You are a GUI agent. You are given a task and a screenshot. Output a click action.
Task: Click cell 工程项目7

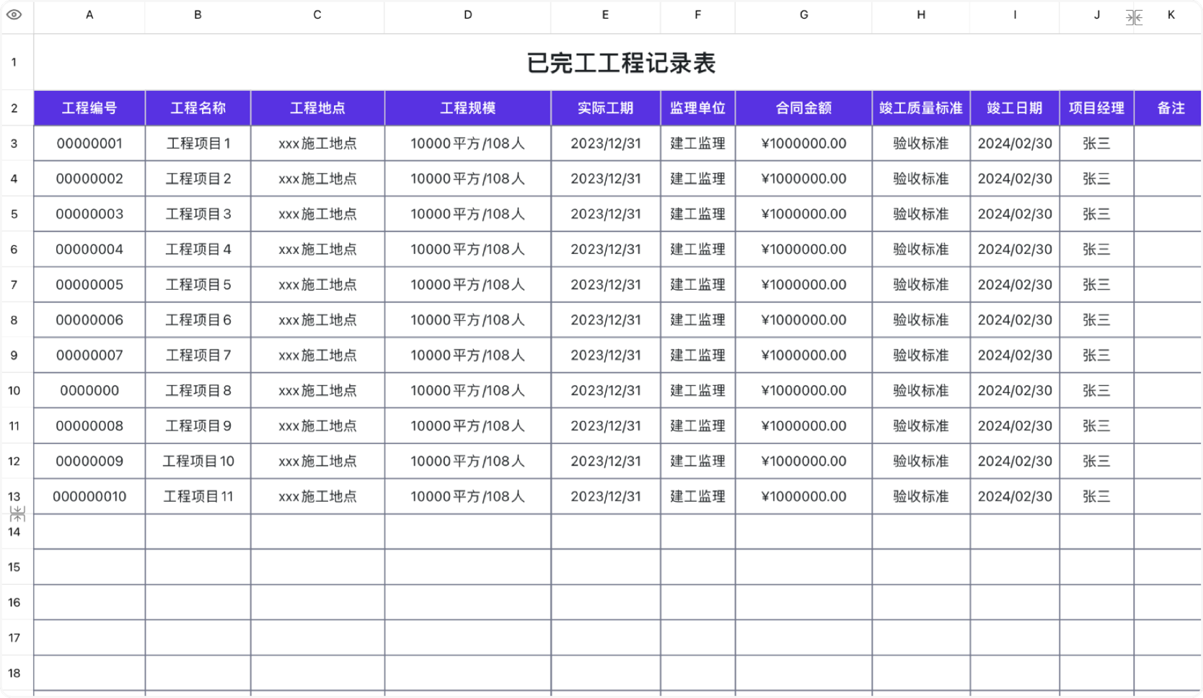tap(198, 355)
